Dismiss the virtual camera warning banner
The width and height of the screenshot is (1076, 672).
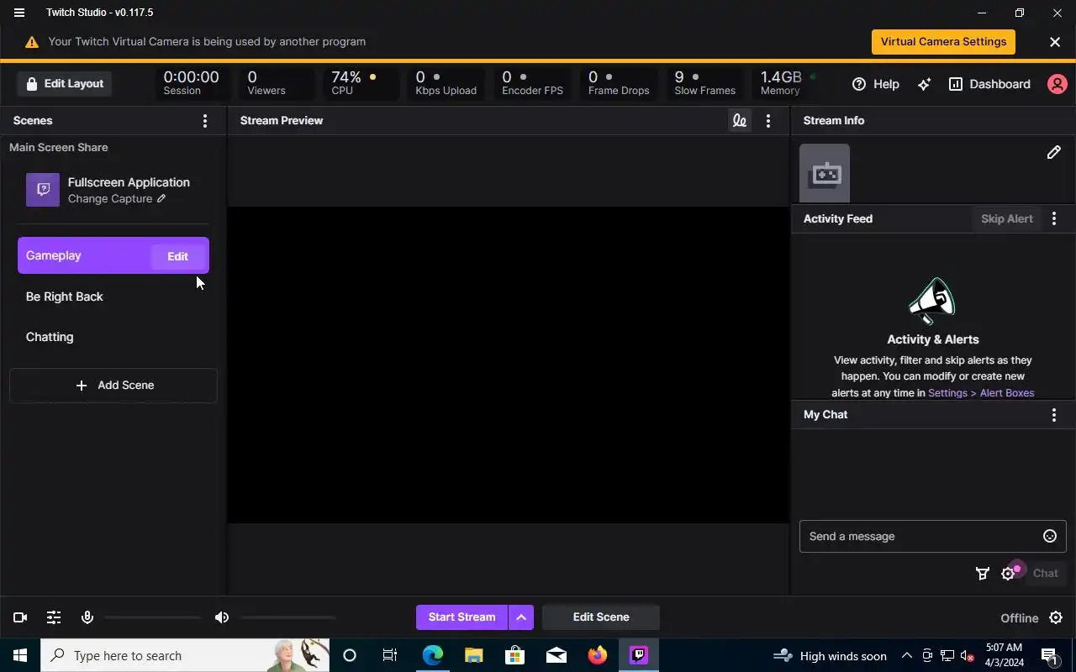1055,42
